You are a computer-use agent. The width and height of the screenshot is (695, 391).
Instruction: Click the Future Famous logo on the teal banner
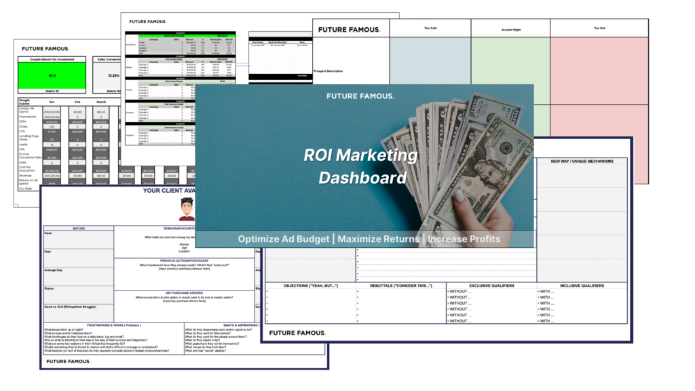[360, 96]
